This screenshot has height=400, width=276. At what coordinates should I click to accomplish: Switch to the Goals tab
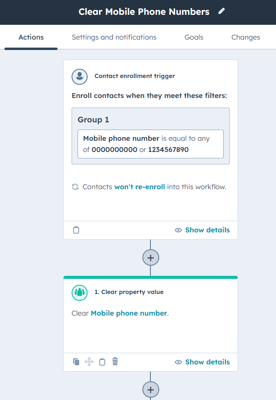point(194,37)
